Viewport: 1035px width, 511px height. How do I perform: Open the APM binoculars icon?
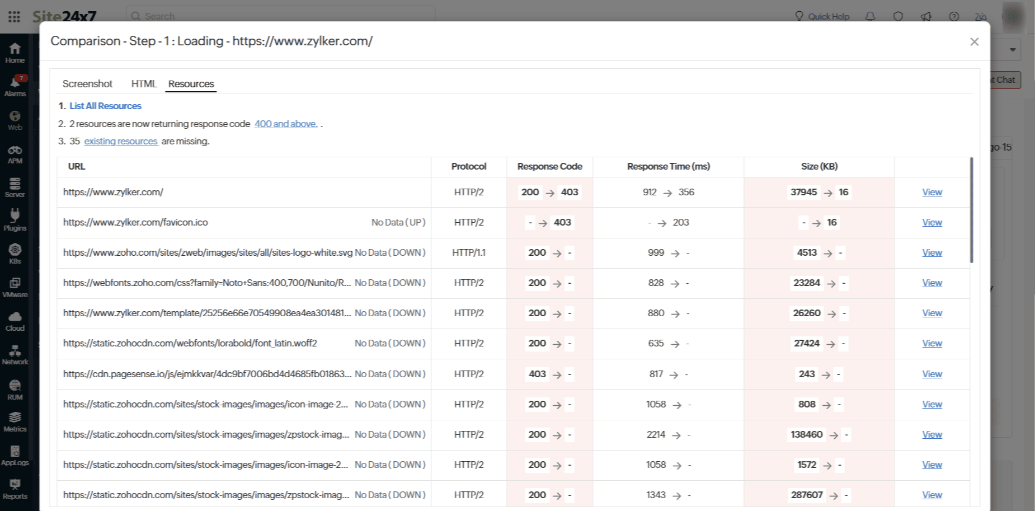[x=15, y=151]
